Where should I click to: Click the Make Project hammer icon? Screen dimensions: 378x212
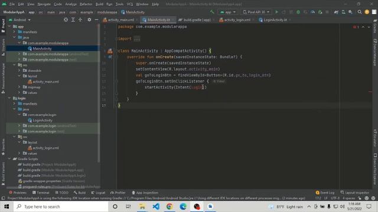pos(212,12)
